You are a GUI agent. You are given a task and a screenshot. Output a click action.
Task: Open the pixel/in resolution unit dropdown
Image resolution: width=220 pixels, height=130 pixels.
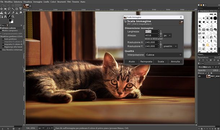[x=170, y=46]
